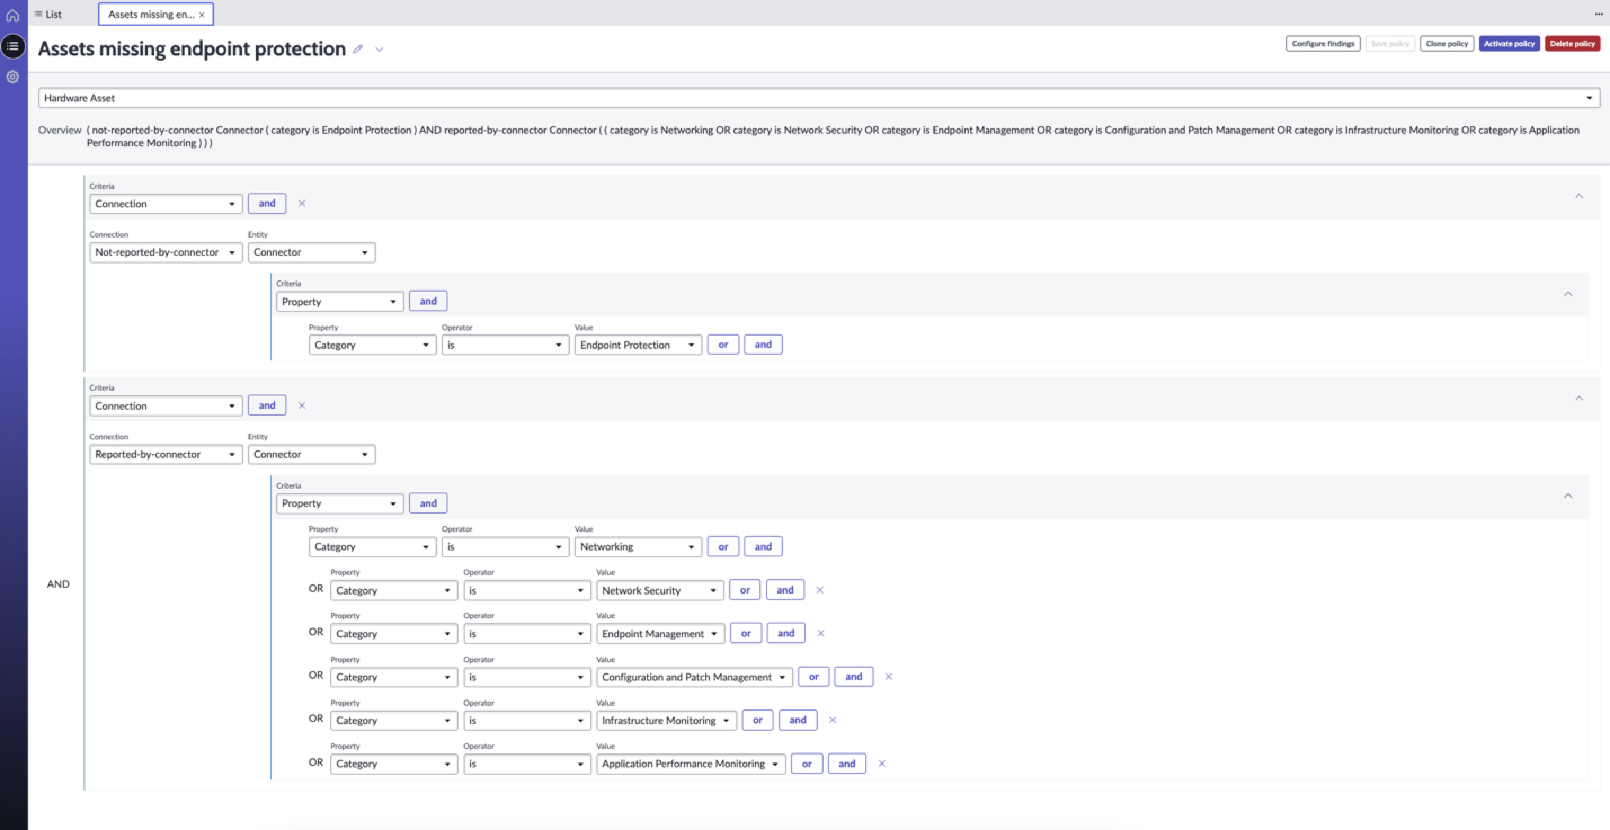Open Infrastructure Monitoring value dropdown
This screenshot has height=830, width=1610.
(x=666, y=721)
